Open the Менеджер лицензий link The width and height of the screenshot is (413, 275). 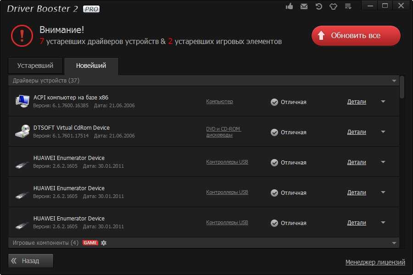375,262
